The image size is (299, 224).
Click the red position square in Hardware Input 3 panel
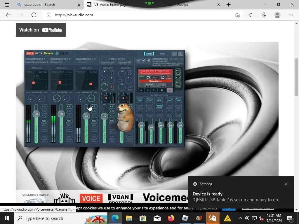pyautogui.click(x=91, y=84)
